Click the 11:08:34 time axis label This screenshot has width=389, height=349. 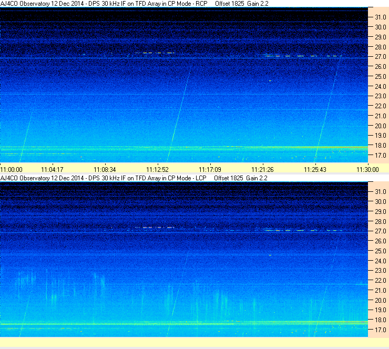pos(105,170)
